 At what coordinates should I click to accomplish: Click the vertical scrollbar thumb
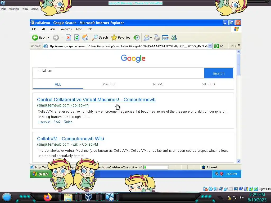coord(238,65)
